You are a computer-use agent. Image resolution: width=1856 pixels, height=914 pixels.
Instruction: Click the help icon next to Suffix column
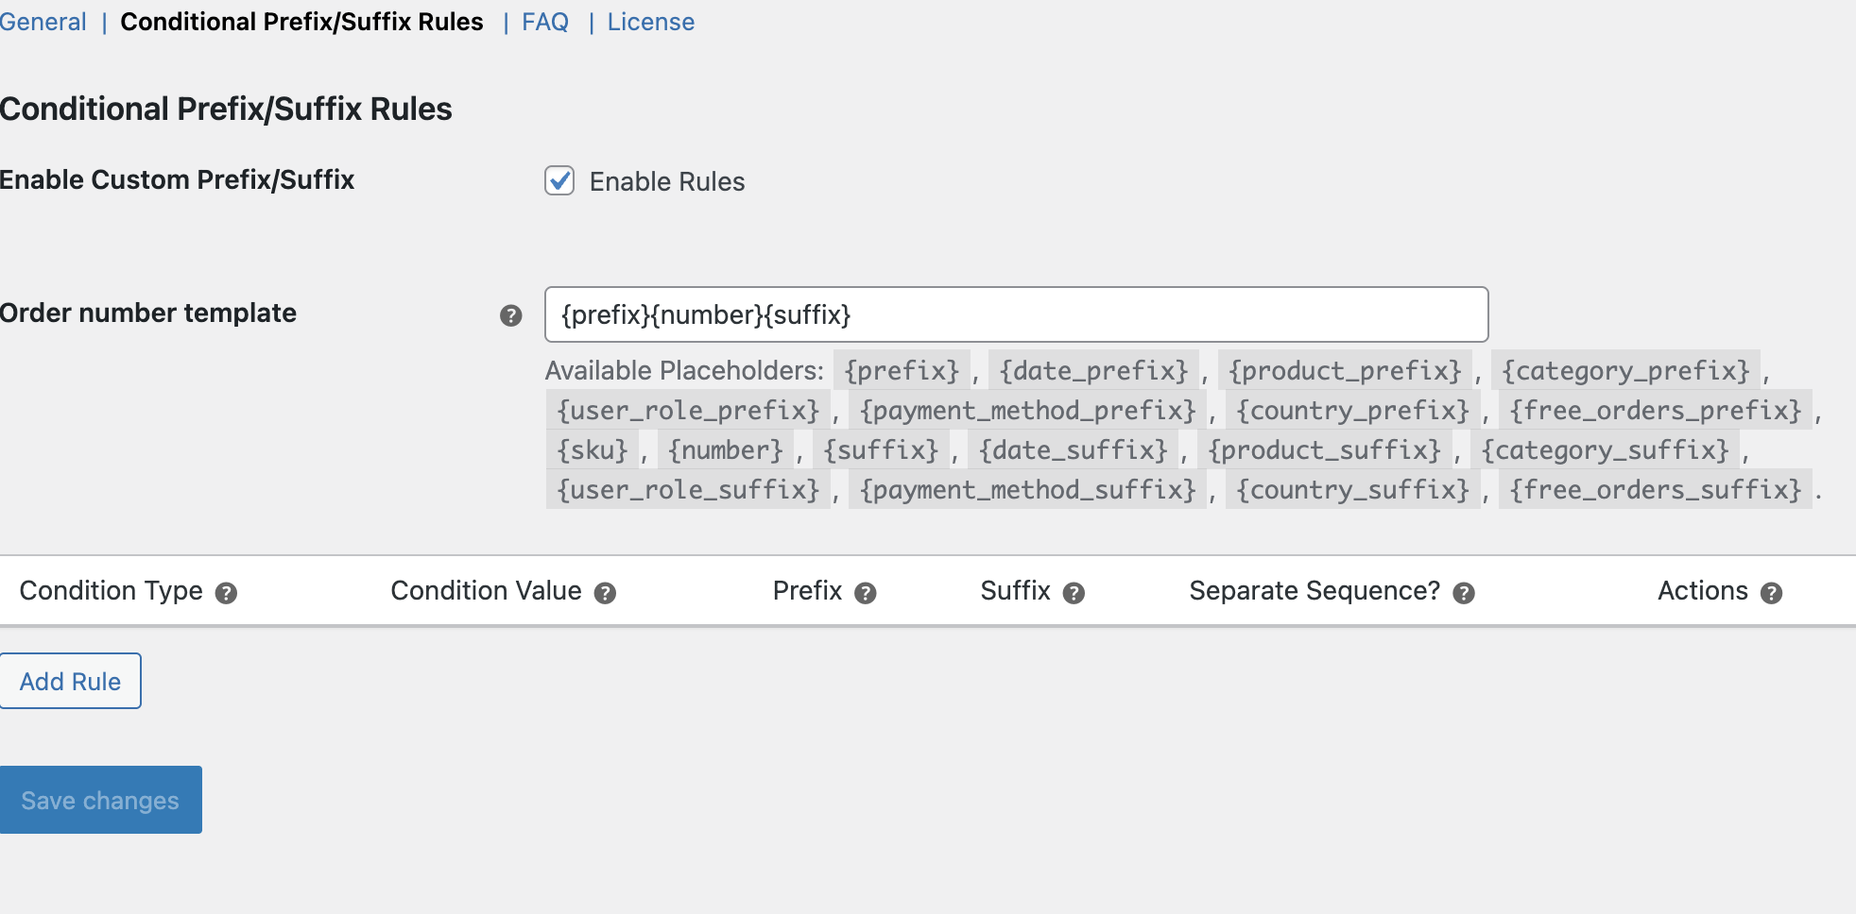coord(1074,593)
